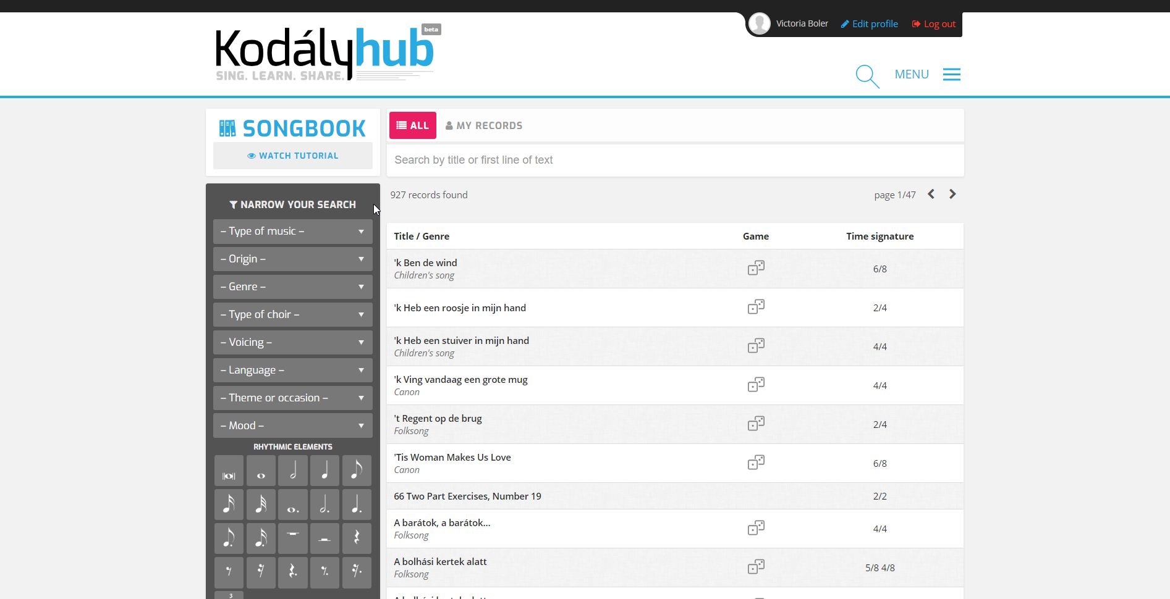Viewport: 1170px width, 599px height.
Task: Click game icon for A barátok, a barátok
Action: click(x=756, y=528)
